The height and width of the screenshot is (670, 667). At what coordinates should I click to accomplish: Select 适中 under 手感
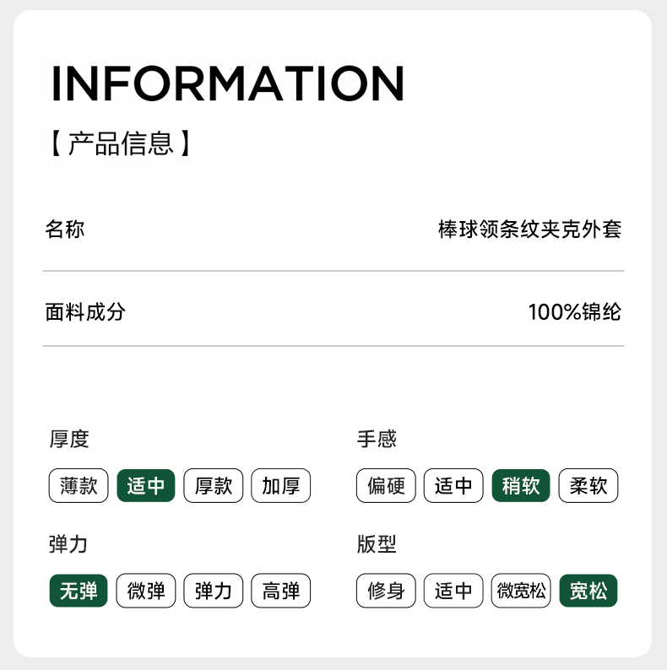[x=453, y=486]
